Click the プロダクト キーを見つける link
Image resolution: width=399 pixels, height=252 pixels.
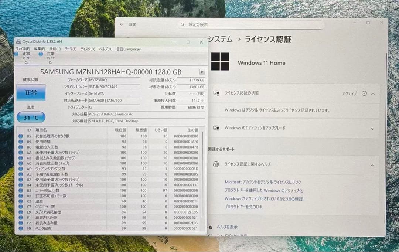244,207
